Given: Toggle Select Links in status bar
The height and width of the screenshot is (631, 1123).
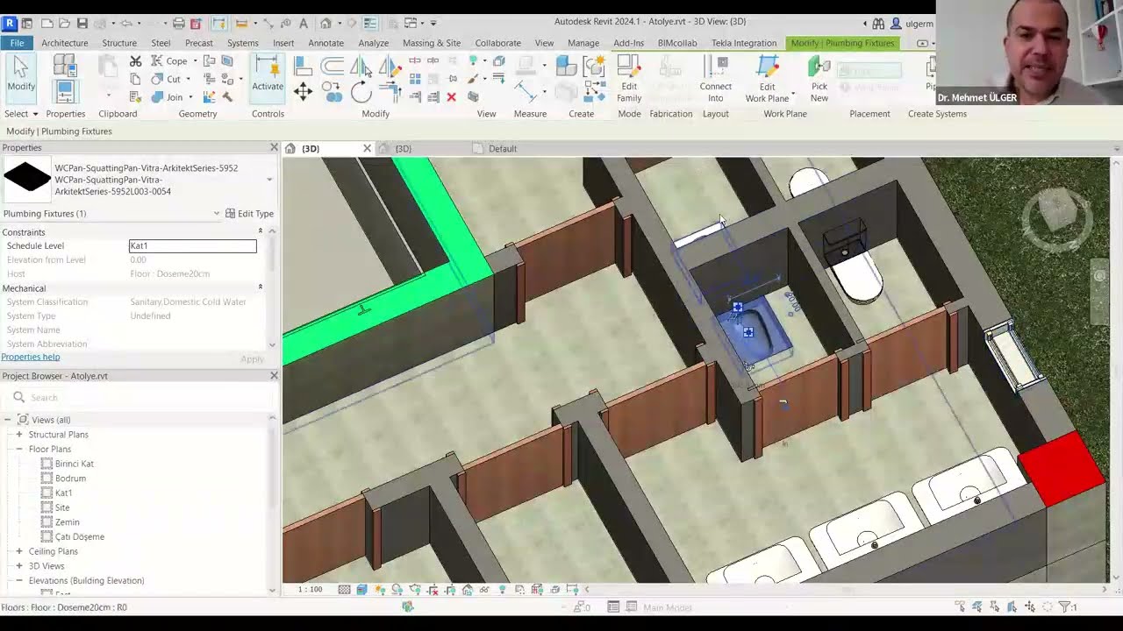Looking at the screenshot, I should pyautogui.click(x=961, y=606).
